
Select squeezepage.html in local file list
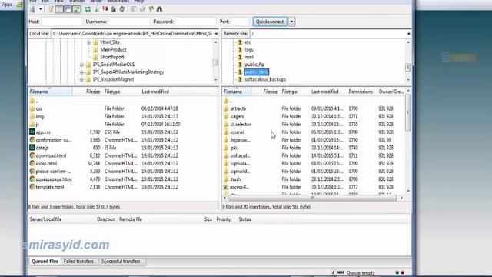[x=54, y=179]
